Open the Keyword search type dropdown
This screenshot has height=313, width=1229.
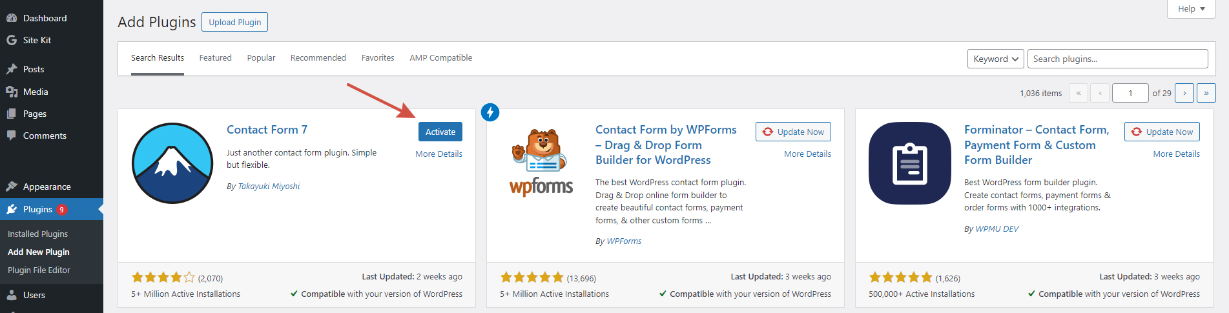[x=995, y=59]
